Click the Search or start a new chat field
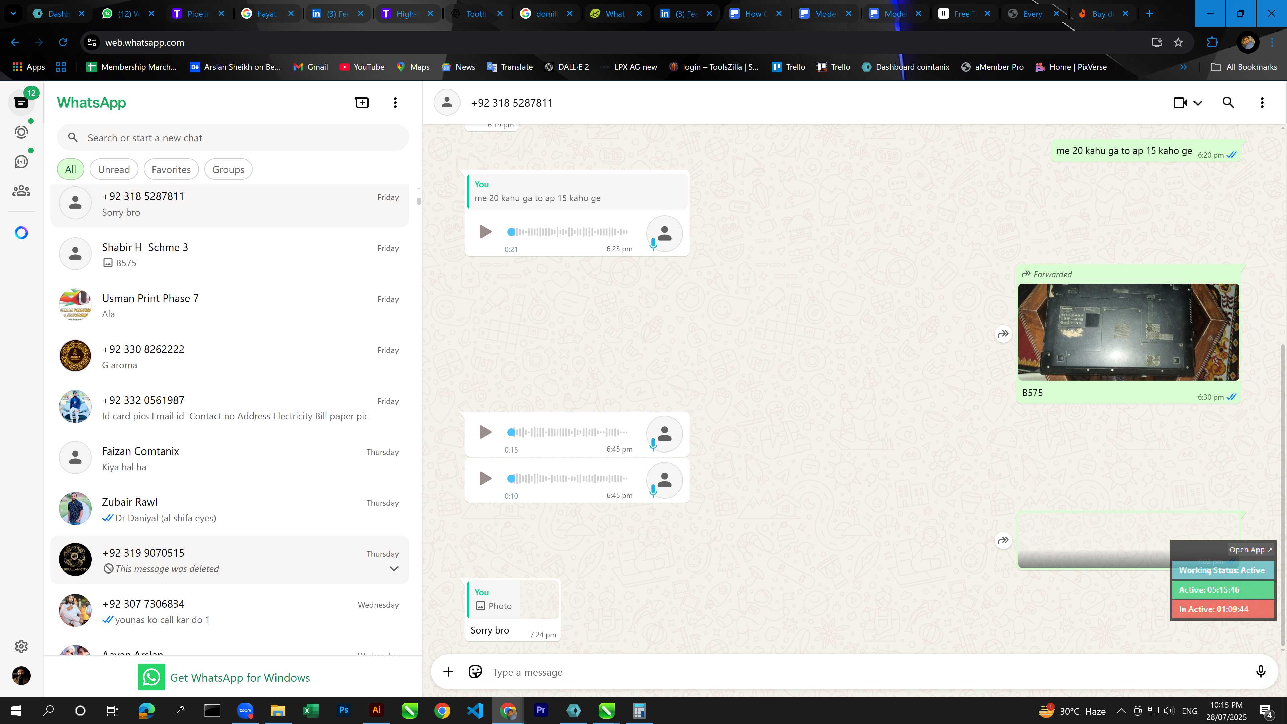1287x724 pixels. click(233, 138)
